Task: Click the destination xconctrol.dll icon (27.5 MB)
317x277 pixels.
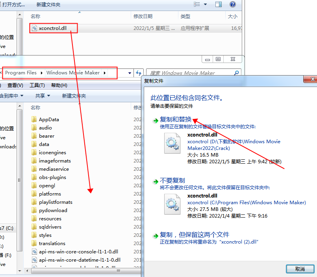Action: [172, 204]
